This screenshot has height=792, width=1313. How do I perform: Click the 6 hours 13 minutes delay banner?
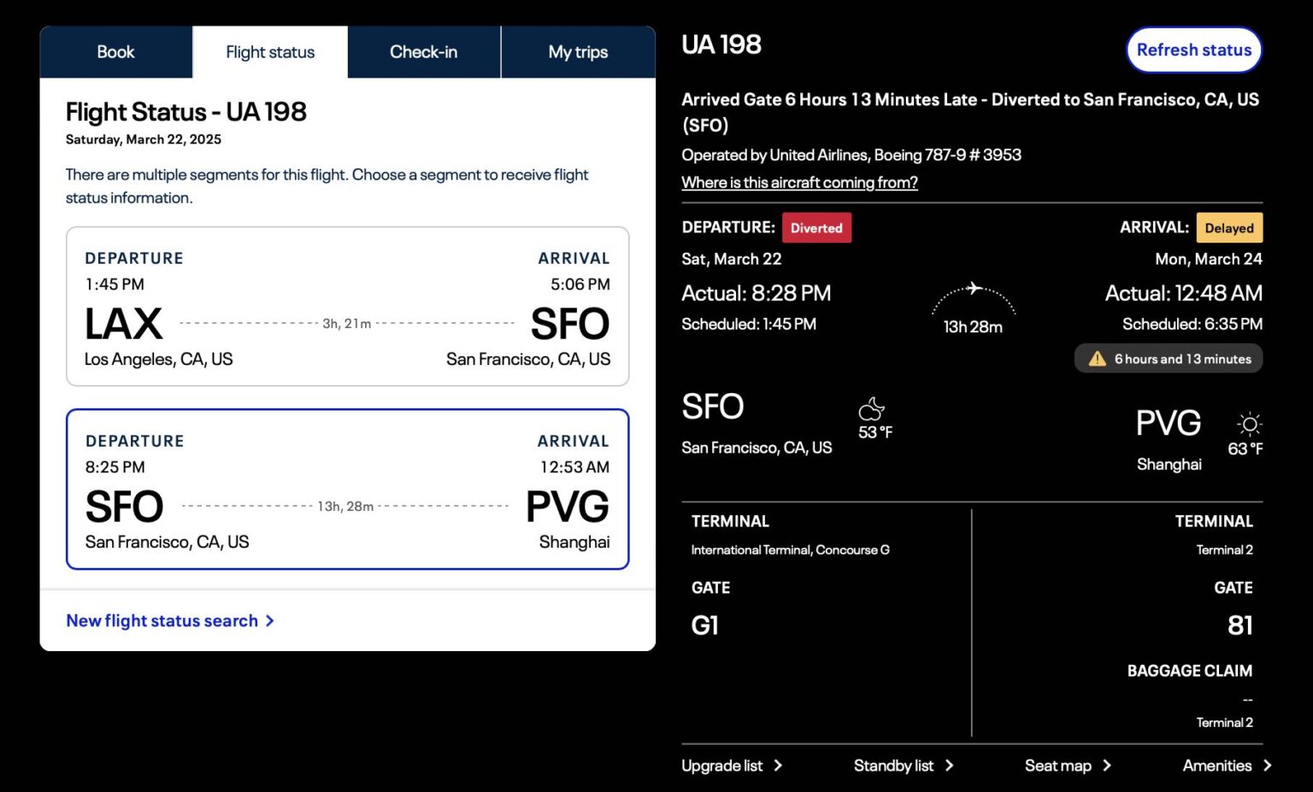point(1169,359)
